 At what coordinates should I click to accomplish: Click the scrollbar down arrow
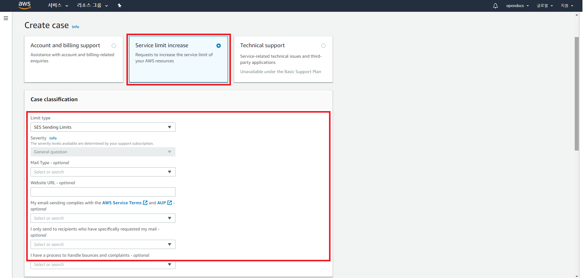click(577, 276)
